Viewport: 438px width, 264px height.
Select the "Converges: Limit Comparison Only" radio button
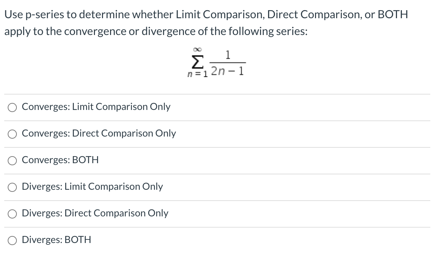pos(12,107)
